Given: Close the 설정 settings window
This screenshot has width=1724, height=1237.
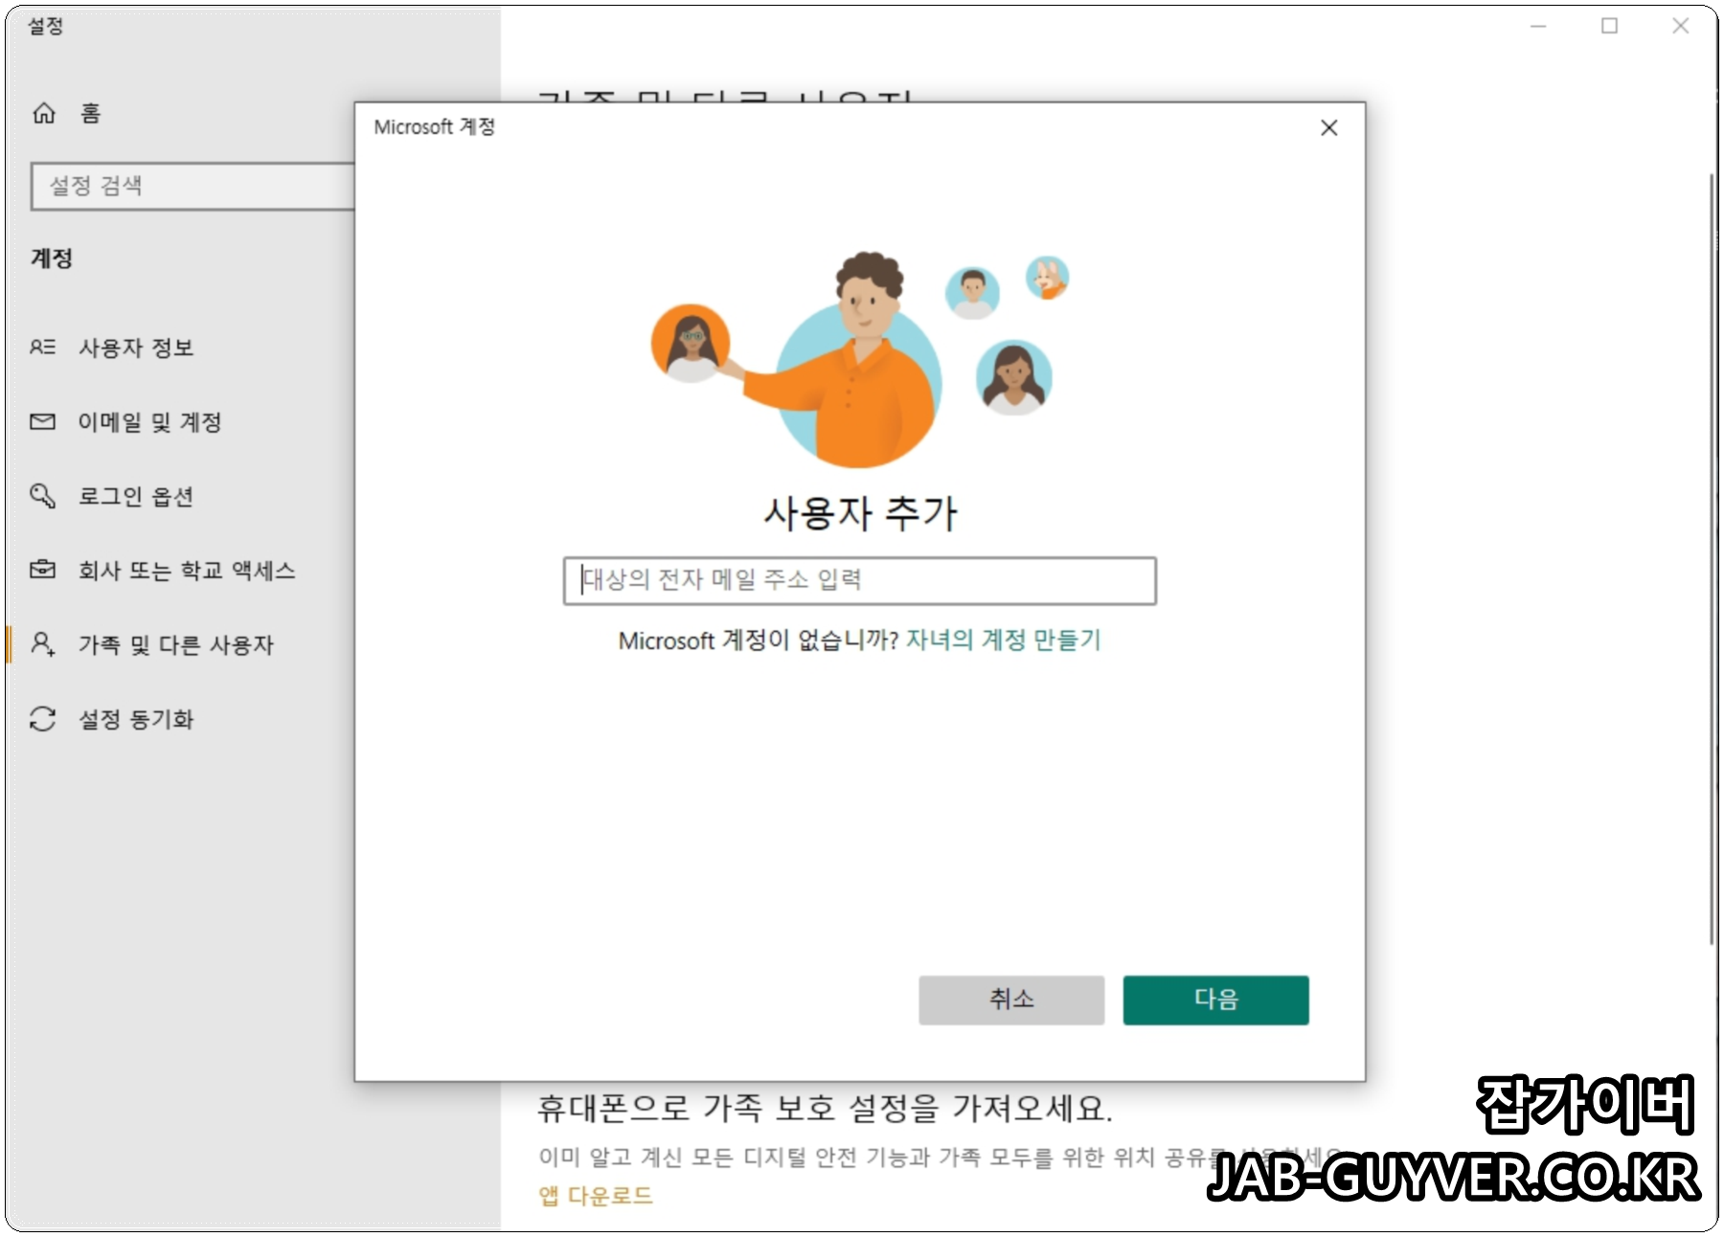Looking at the screenshot, I should tap(1681, 26).
